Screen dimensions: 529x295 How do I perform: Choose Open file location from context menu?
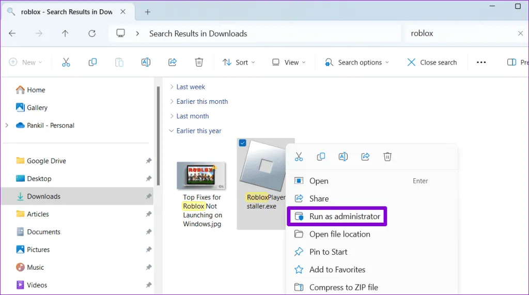[x=339, y=234]
